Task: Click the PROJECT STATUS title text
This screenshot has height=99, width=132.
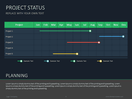Action: point(25,8)
